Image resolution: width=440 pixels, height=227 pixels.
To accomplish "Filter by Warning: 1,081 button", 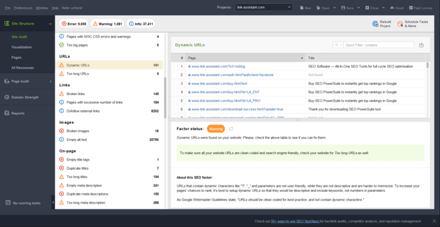I will click(107, 24).
